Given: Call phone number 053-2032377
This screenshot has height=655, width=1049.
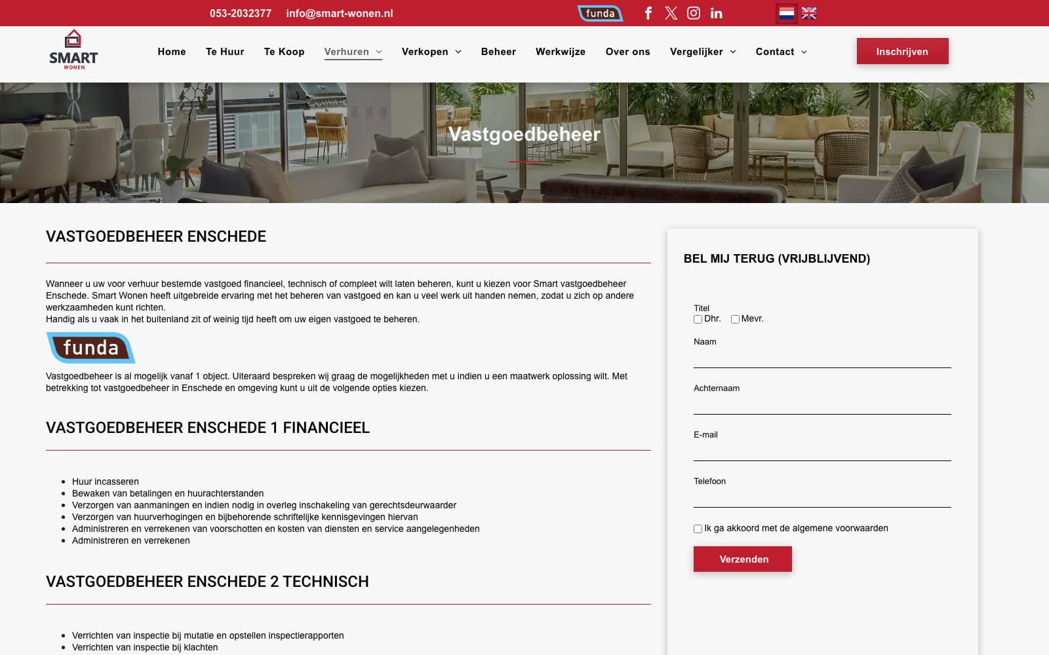Looking at the screenshot, I should (x=241, y=13).
